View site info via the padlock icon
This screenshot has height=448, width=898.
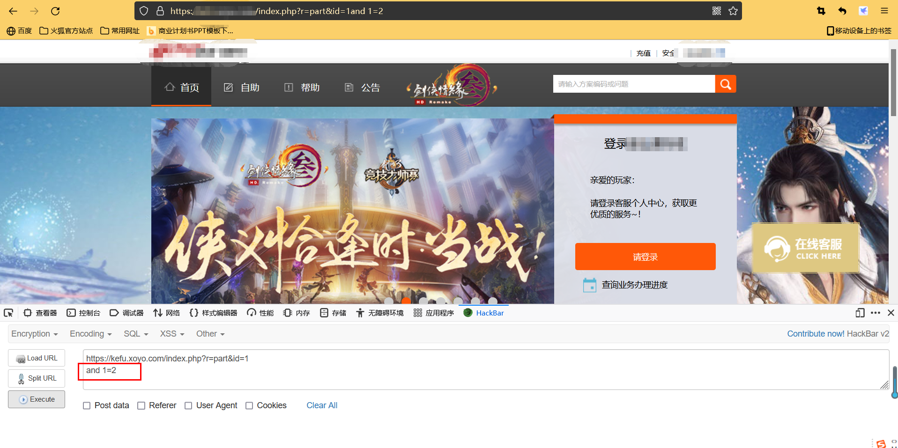pyautogui.click(x=160, y=11)
